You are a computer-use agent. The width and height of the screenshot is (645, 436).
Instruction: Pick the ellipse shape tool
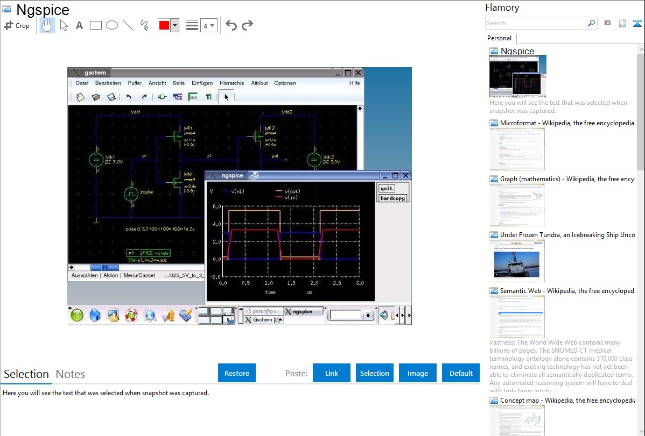pyautogui.click(x=111, y=25)
